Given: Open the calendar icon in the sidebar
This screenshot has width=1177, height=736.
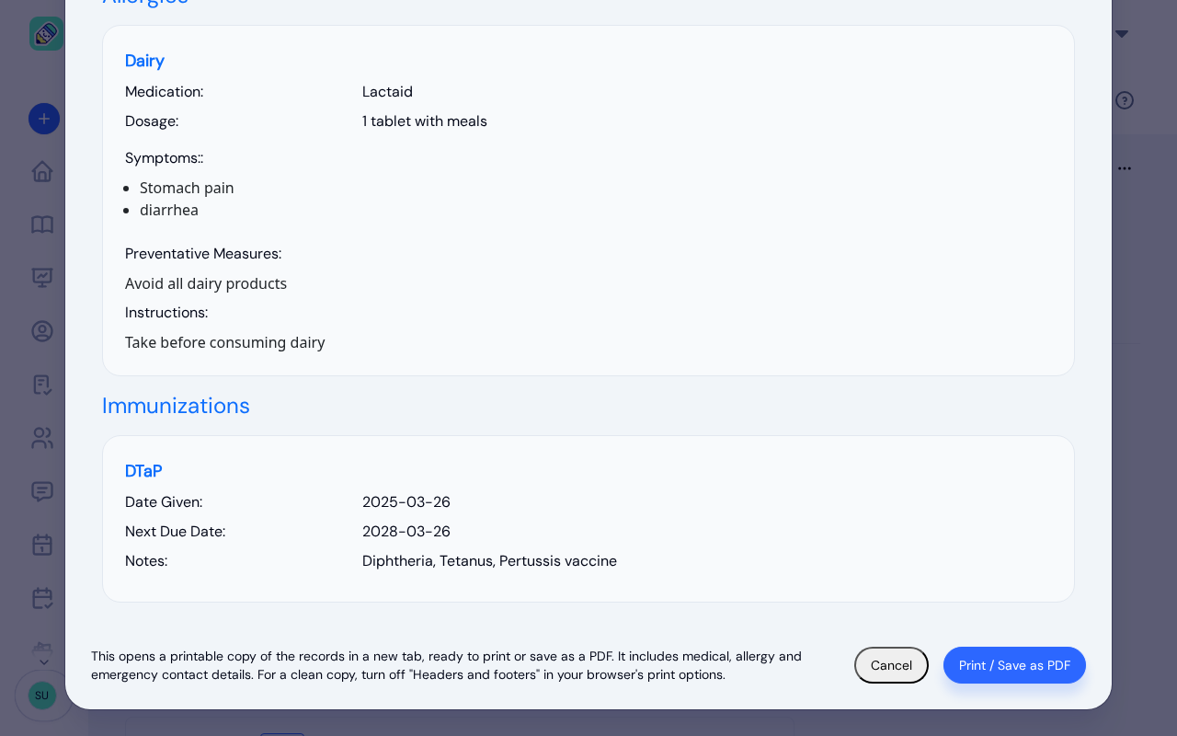Looking at the screenshot, I should pos(42,545).
